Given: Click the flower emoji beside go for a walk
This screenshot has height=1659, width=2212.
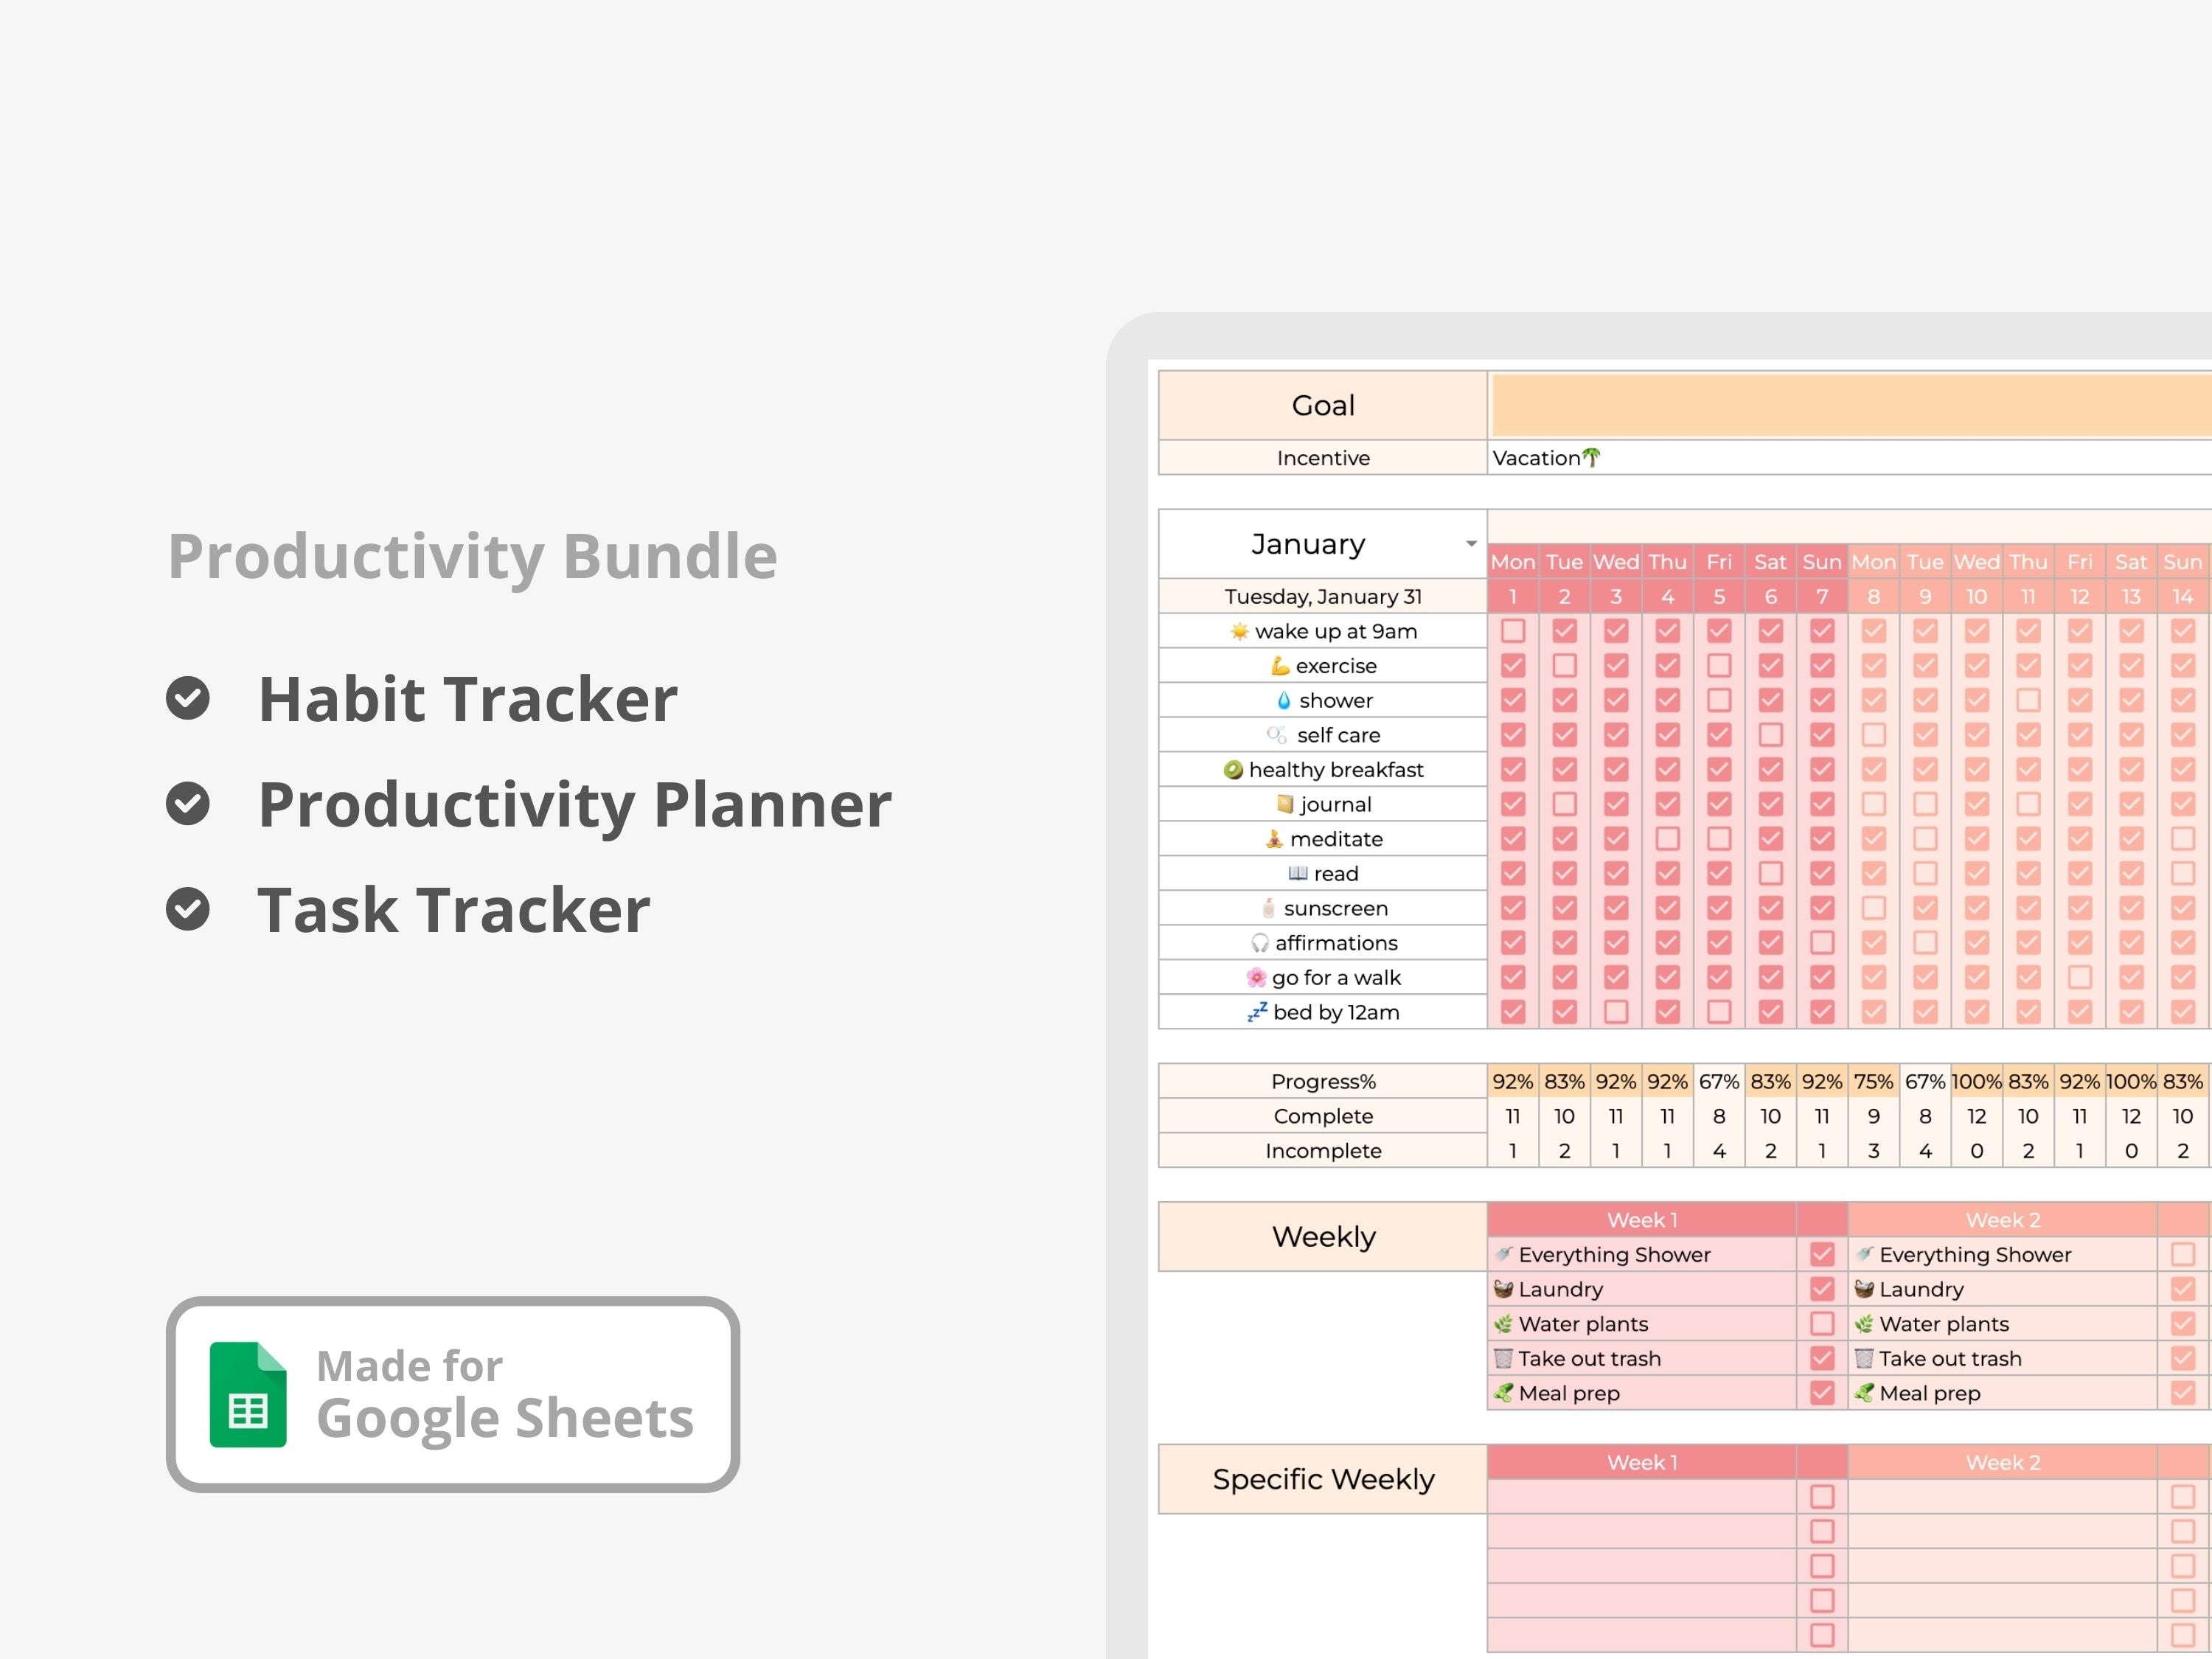Looking at the screenshot, I should (x=1256, y=978).
